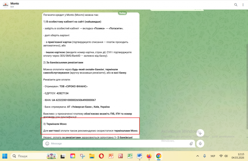
Task: Click heading 2) За банківськими реквізитами
Action: 63,62
